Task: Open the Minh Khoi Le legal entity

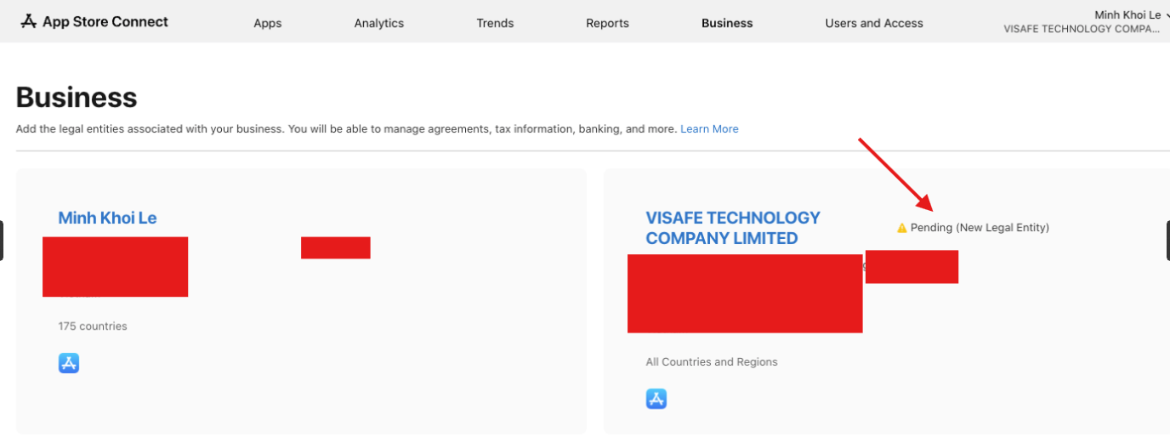Action: click(x=107, y=218)
